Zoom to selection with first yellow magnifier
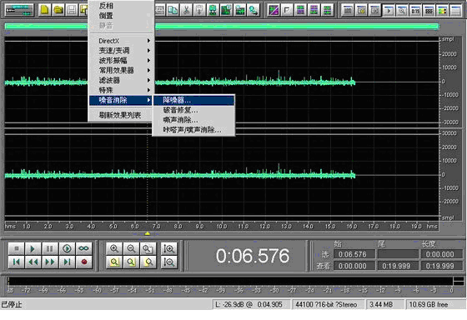This screenshot has height=320, width=467. [x=114, y=262]
